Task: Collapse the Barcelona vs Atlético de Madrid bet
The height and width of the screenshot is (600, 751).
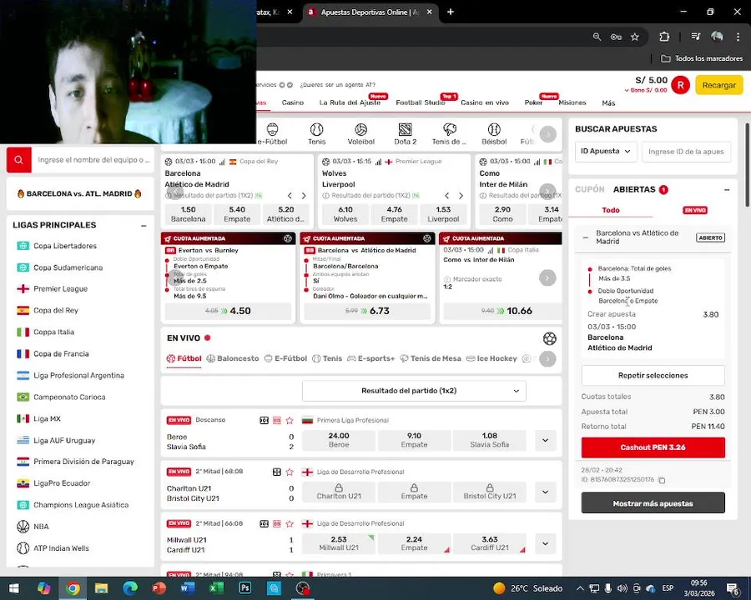Action: point(585,237)
